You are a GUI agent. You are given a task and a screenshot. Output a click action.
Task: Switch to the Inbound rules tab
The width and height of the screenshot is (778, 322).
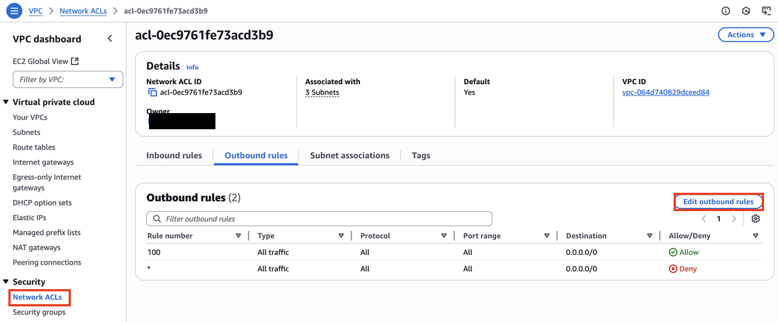point(174,155)
